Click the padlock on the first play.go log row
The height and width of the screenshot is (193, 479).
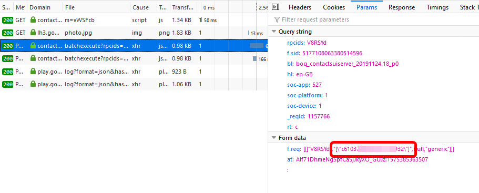coord(33,72)
